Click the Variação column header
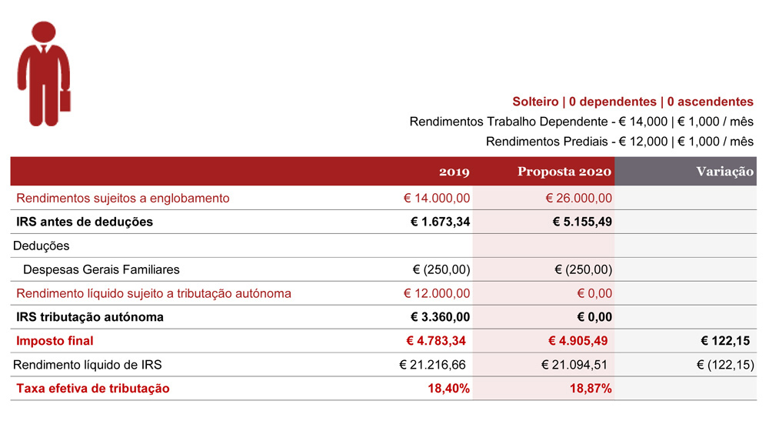Image resolution: width=769 pixels, height=421 pixels. [x=724, y=172]
